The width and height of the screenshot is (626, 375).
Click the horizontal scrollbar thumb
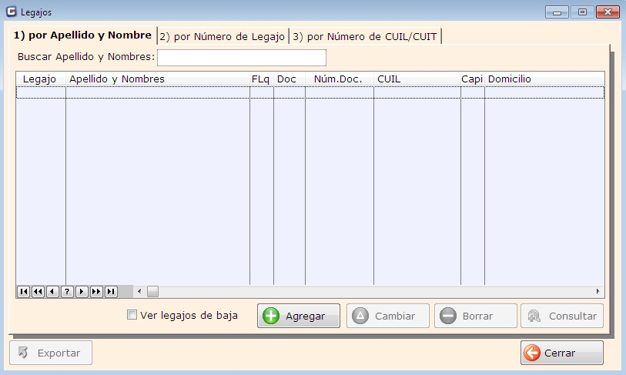[x=152, y=292]
